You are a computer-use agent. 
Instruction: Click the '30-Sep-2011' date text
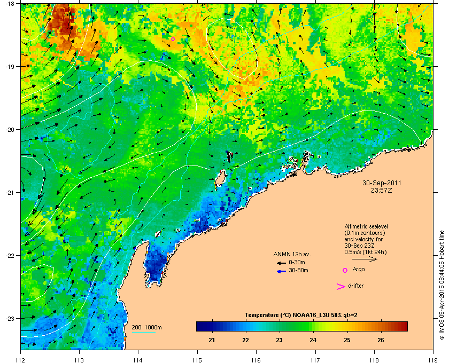(382, 183)
